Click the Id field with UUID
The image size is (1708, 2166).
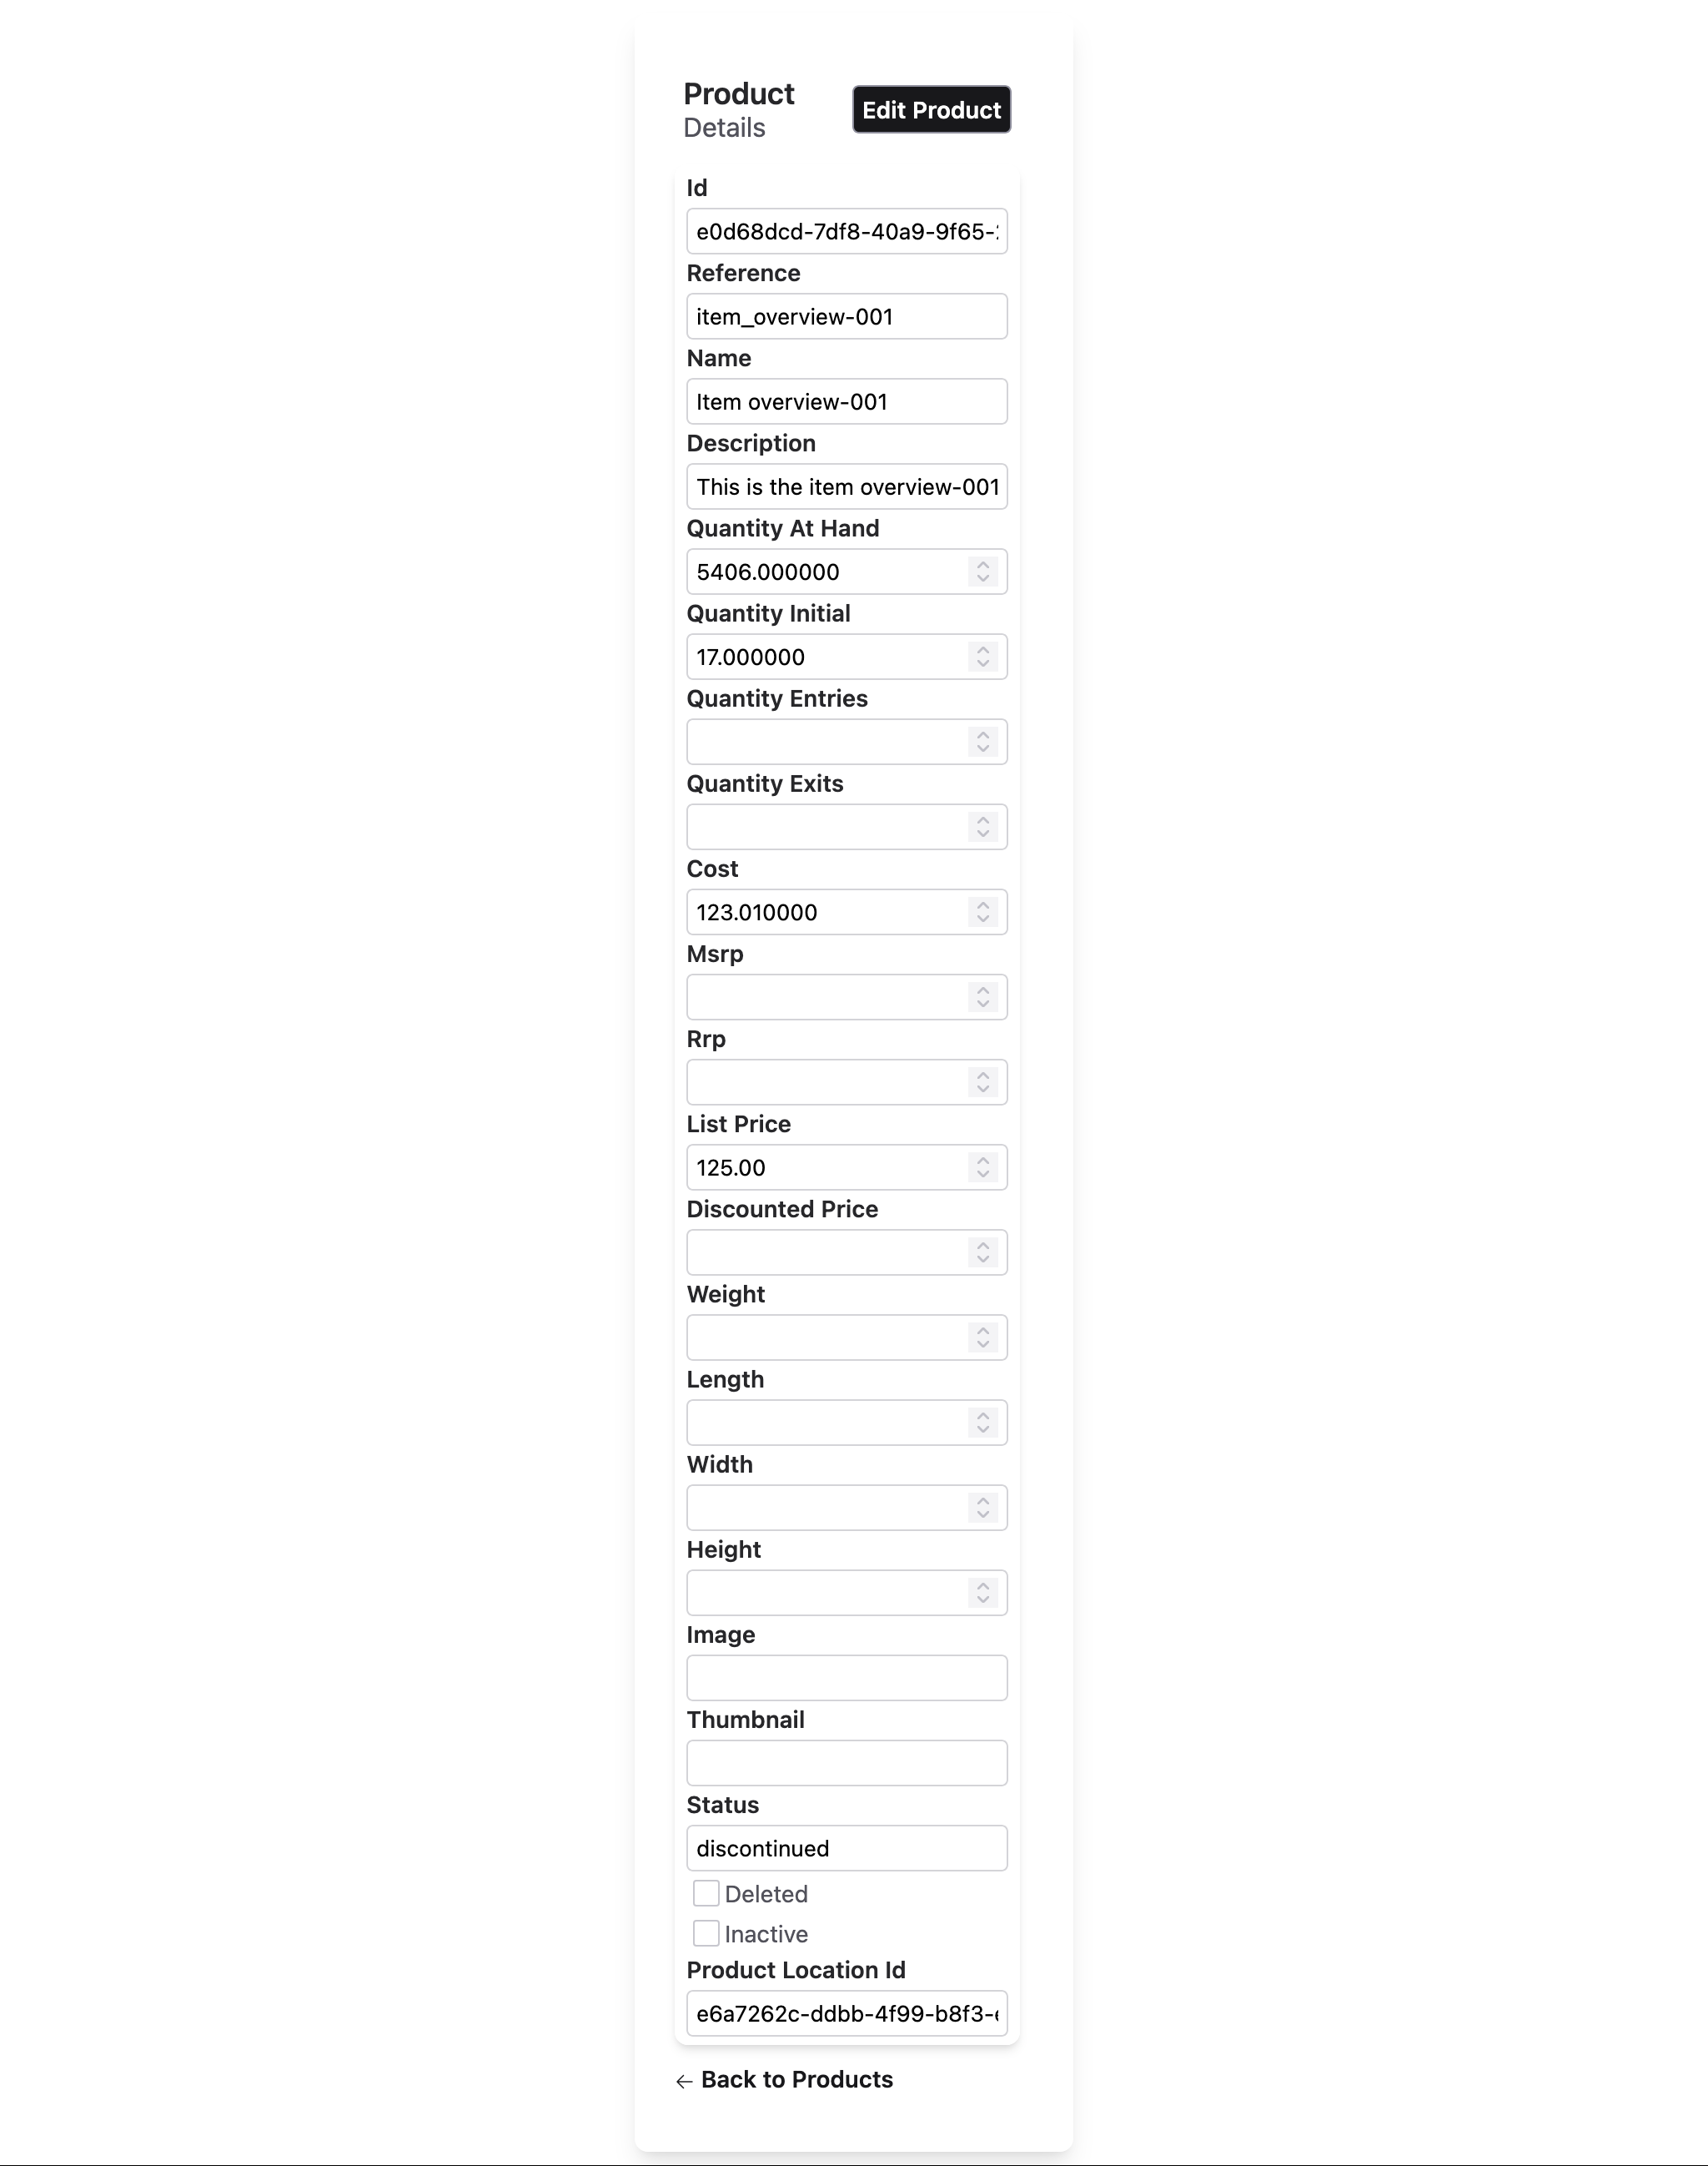[846, 231]
